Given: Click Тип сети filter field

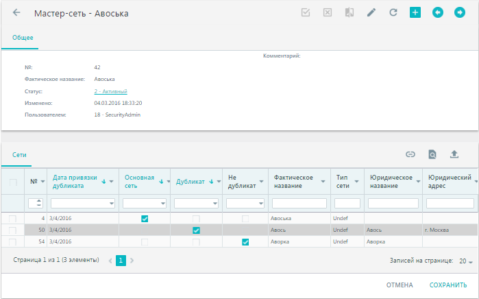Looking at the screenshot, I should pyautogui.click(x=347, y=203).
